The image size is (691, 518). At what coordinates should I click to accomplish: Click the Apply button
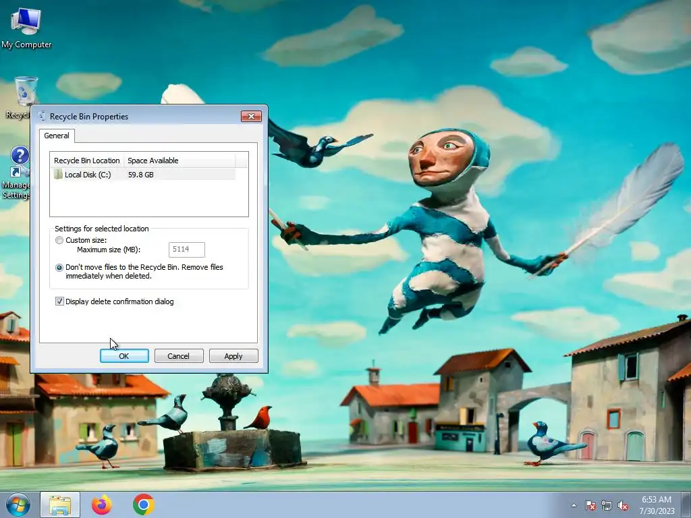tap(233, 356)
